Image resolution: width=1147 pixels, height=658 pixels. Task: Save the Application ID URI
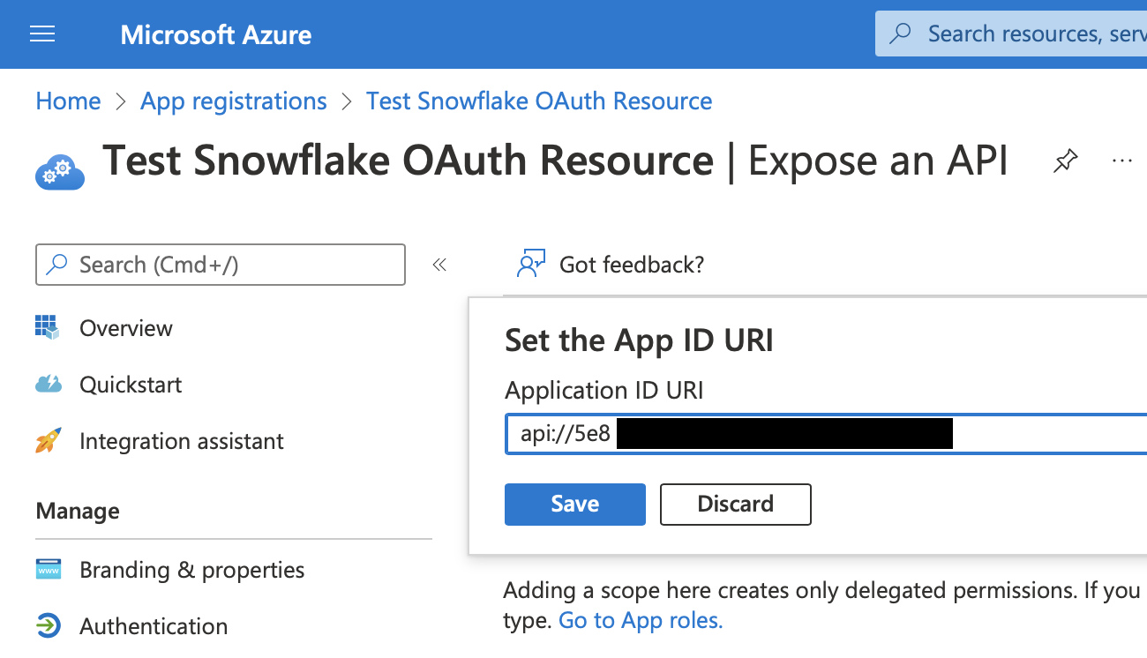(x=574, y=504)
